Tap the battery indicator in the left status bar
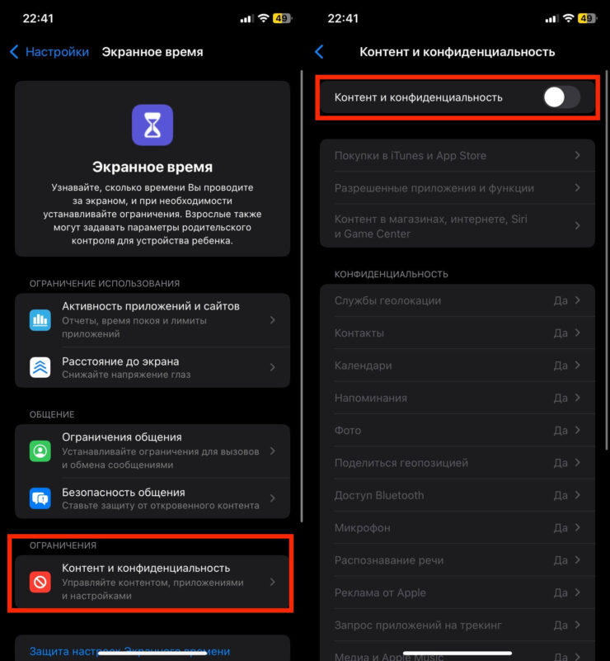 coord(282,18)
